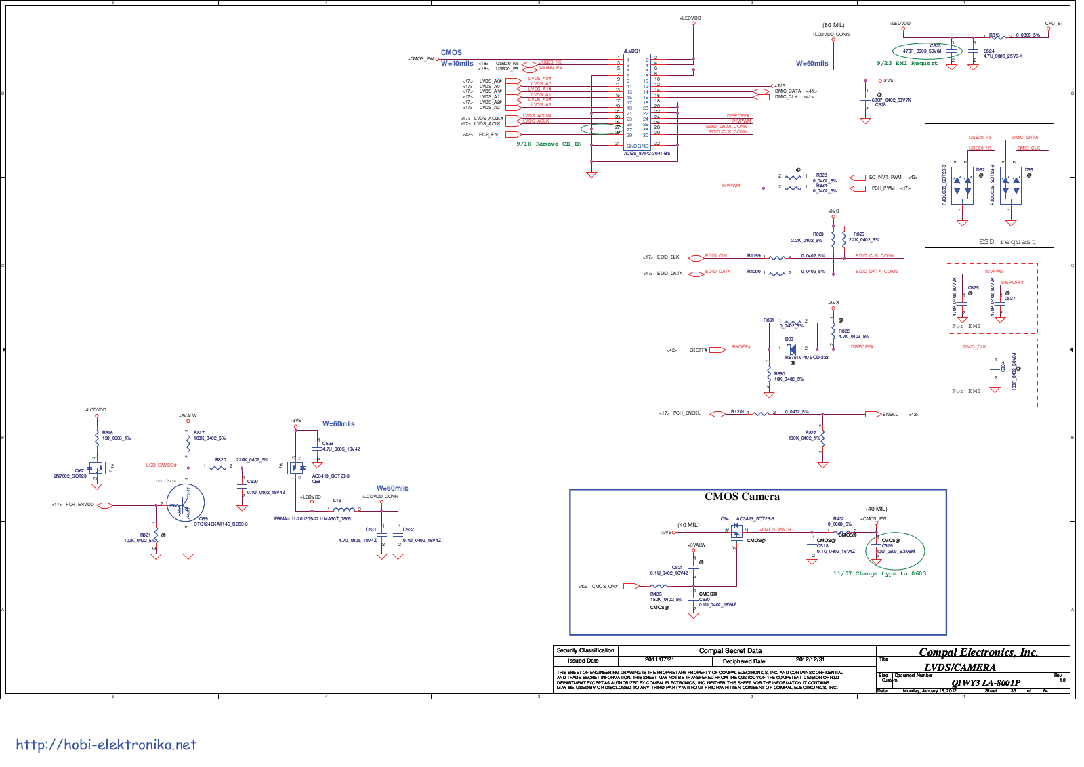Click the PCH_ENVDD signal label
1084x767 pixels.
(x=80, y=505)
